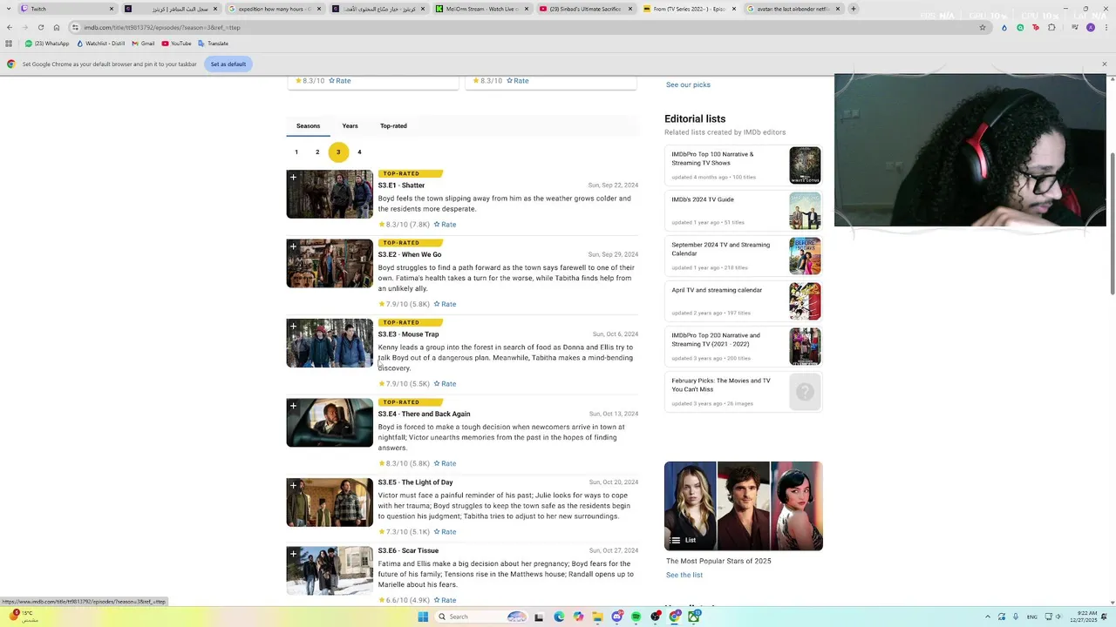Show hidden system tray icons

point(988,617)
